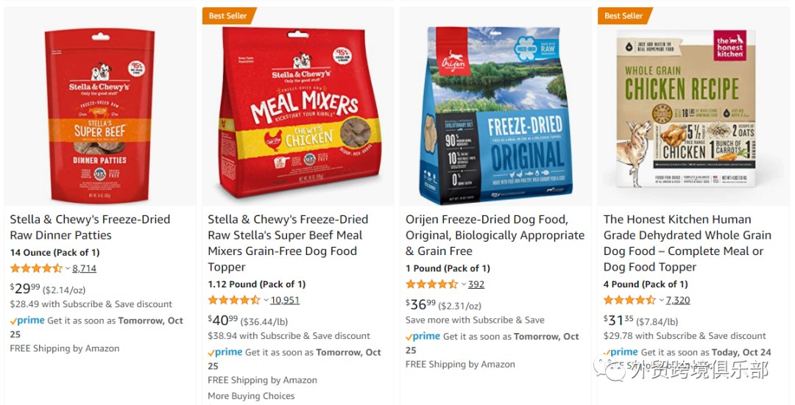The image size is (795, 405).
Task: Expand rating popover arrow beside 8,714 reviews
Action: click(68, 269)
